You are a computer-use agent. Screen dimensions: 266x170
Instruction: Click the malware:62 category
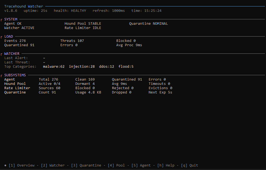point(54,67)
